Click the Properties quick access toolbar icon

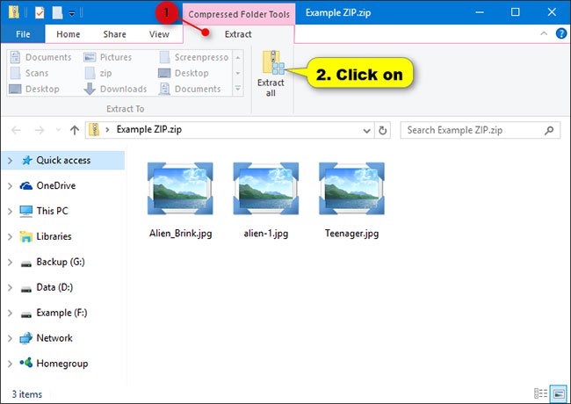point(40,13)
